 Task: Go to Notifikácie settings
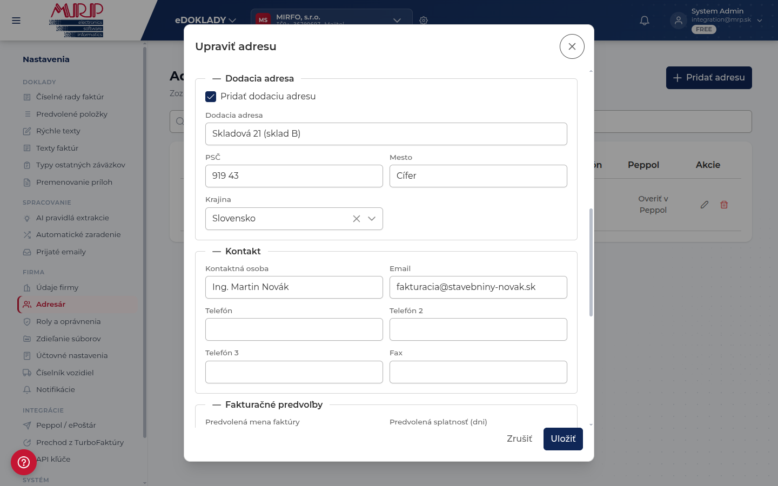[x=55, y=390]
